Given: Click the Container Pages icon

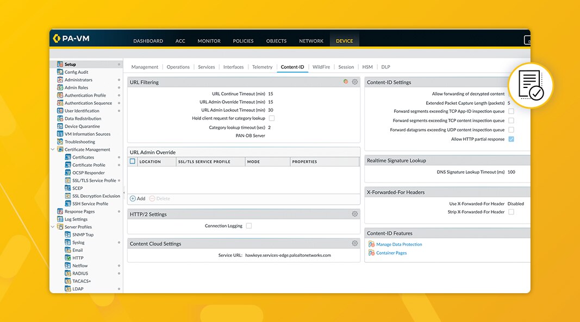Looking at the screenshot, I should tap(371, 253).
